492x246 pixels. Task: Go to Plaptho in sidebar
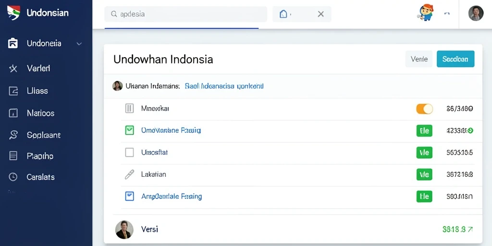coord(40,156)
